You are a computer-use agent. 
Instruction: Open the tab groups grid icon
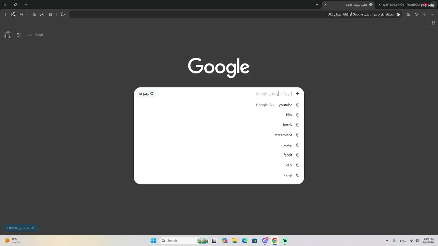tap(433, 23)
